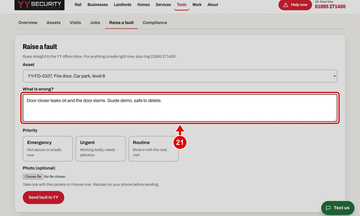This screenshot has width=360, height=216.
Task: Open the Rail menu
Action: coord(78,5)
